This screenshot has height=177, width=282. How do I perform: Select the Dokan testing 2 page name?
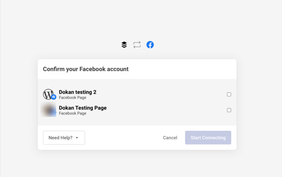coord(78,92)
